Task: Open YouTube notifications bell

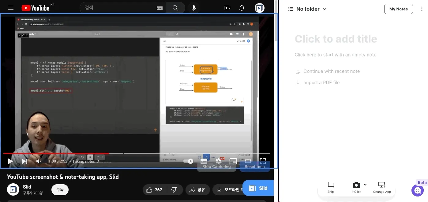Action: (x=242, y=8)
